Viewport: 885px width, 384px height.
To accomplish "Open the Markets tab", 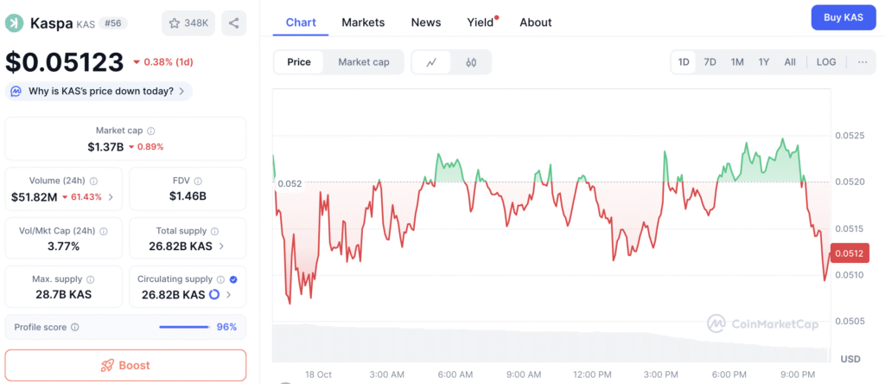I will pos(363,22).
